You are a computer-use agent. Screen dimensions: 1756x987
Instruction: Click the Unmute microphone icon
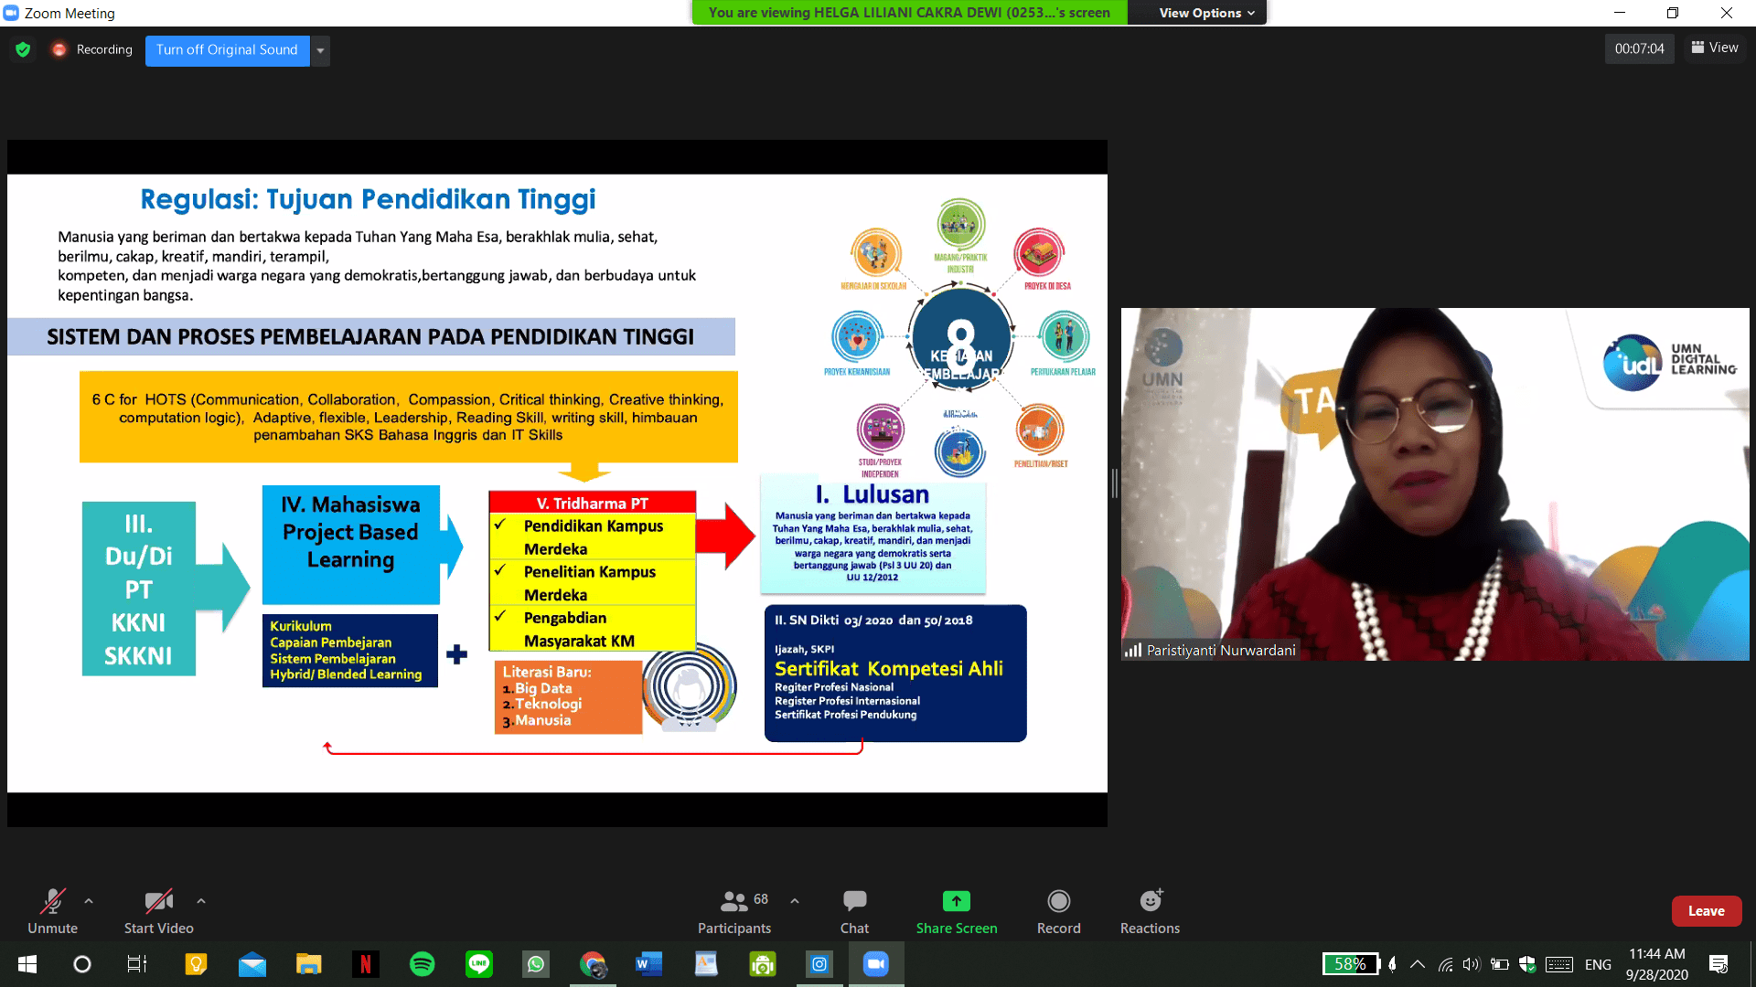point(52,902)
